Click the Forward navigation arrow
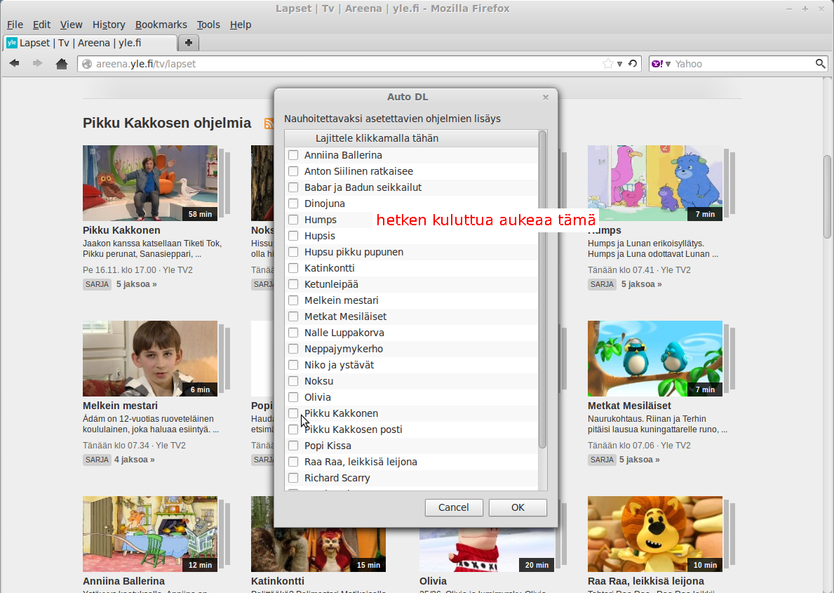This screenshot has width=834, height=593. point(37,64)
